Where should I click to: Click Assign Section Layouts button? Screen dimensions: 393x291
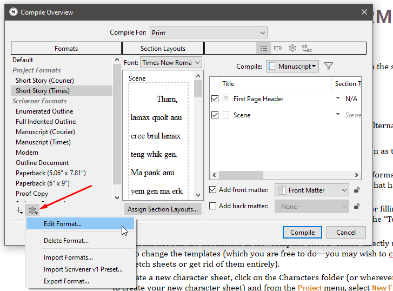coord(163,209)
